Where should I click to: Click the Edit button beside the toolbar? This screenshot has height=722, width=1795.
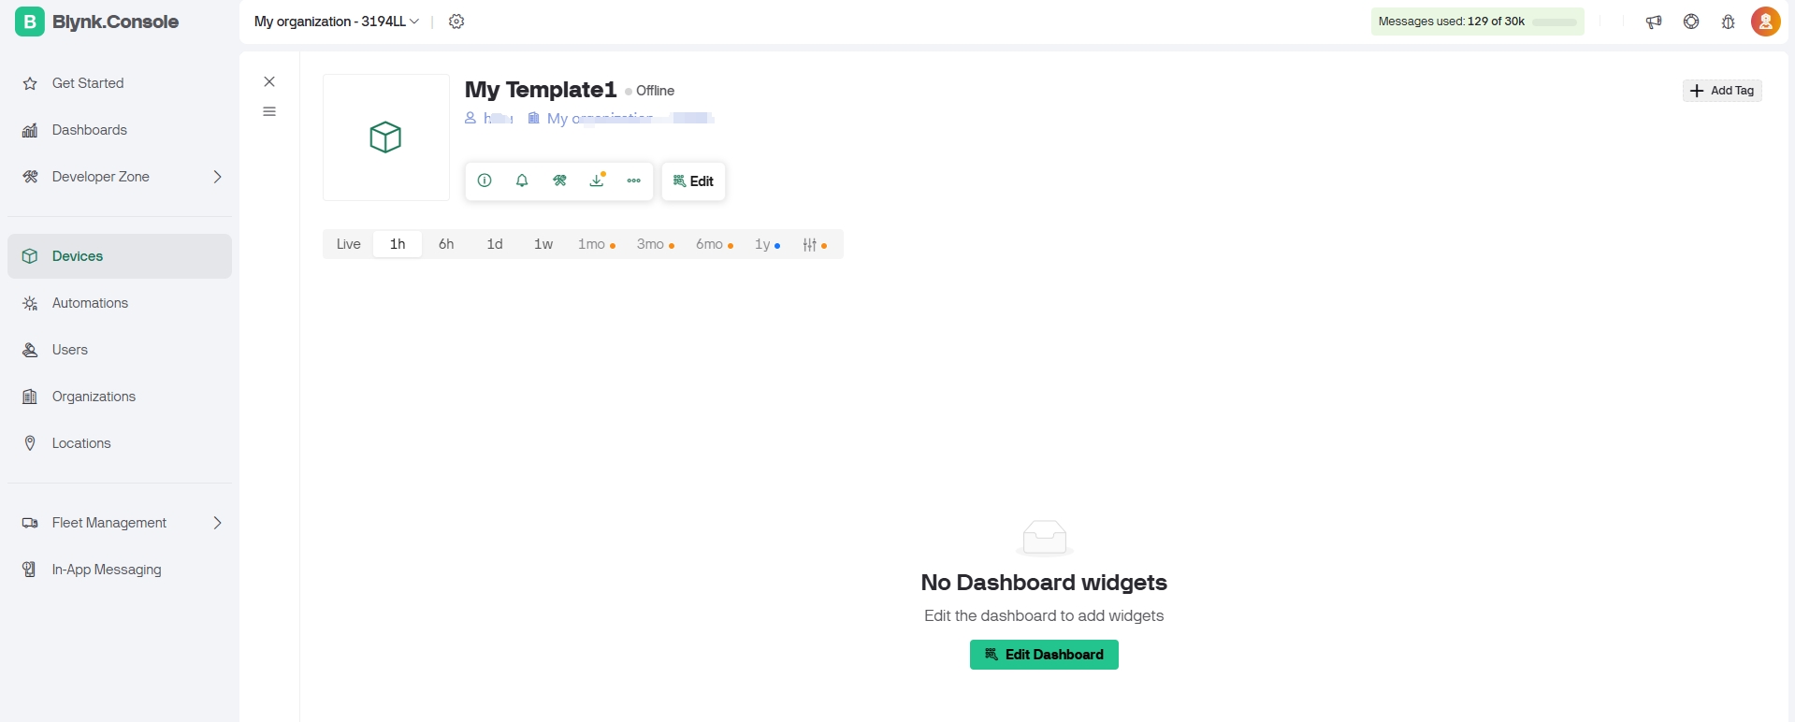tap(694, 181)
